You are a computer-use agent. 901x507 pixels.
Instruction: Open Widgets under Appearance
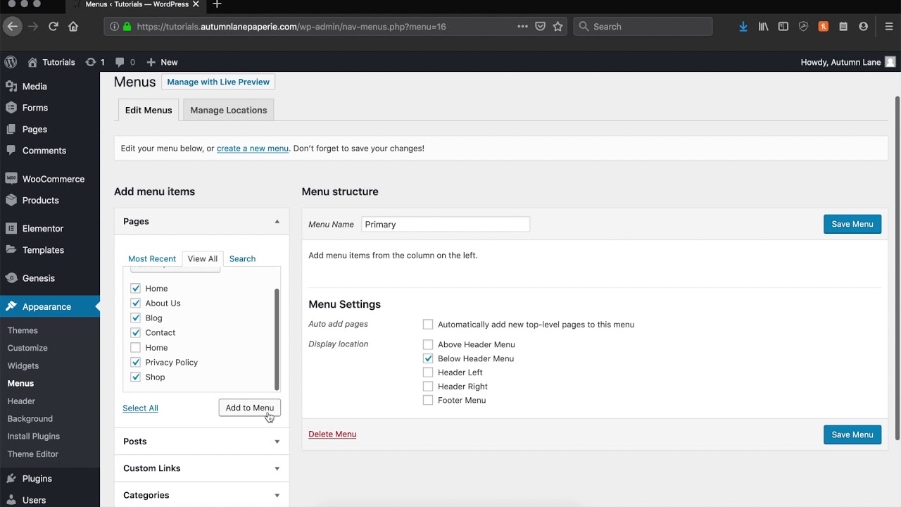pos(23,365)
